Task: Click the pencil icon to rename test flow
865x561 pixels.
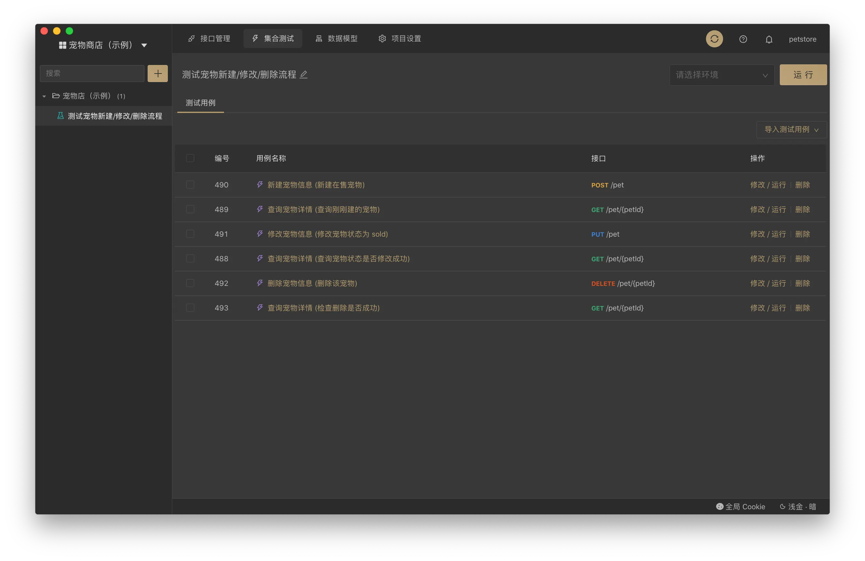Action: [x=303, y=74]
